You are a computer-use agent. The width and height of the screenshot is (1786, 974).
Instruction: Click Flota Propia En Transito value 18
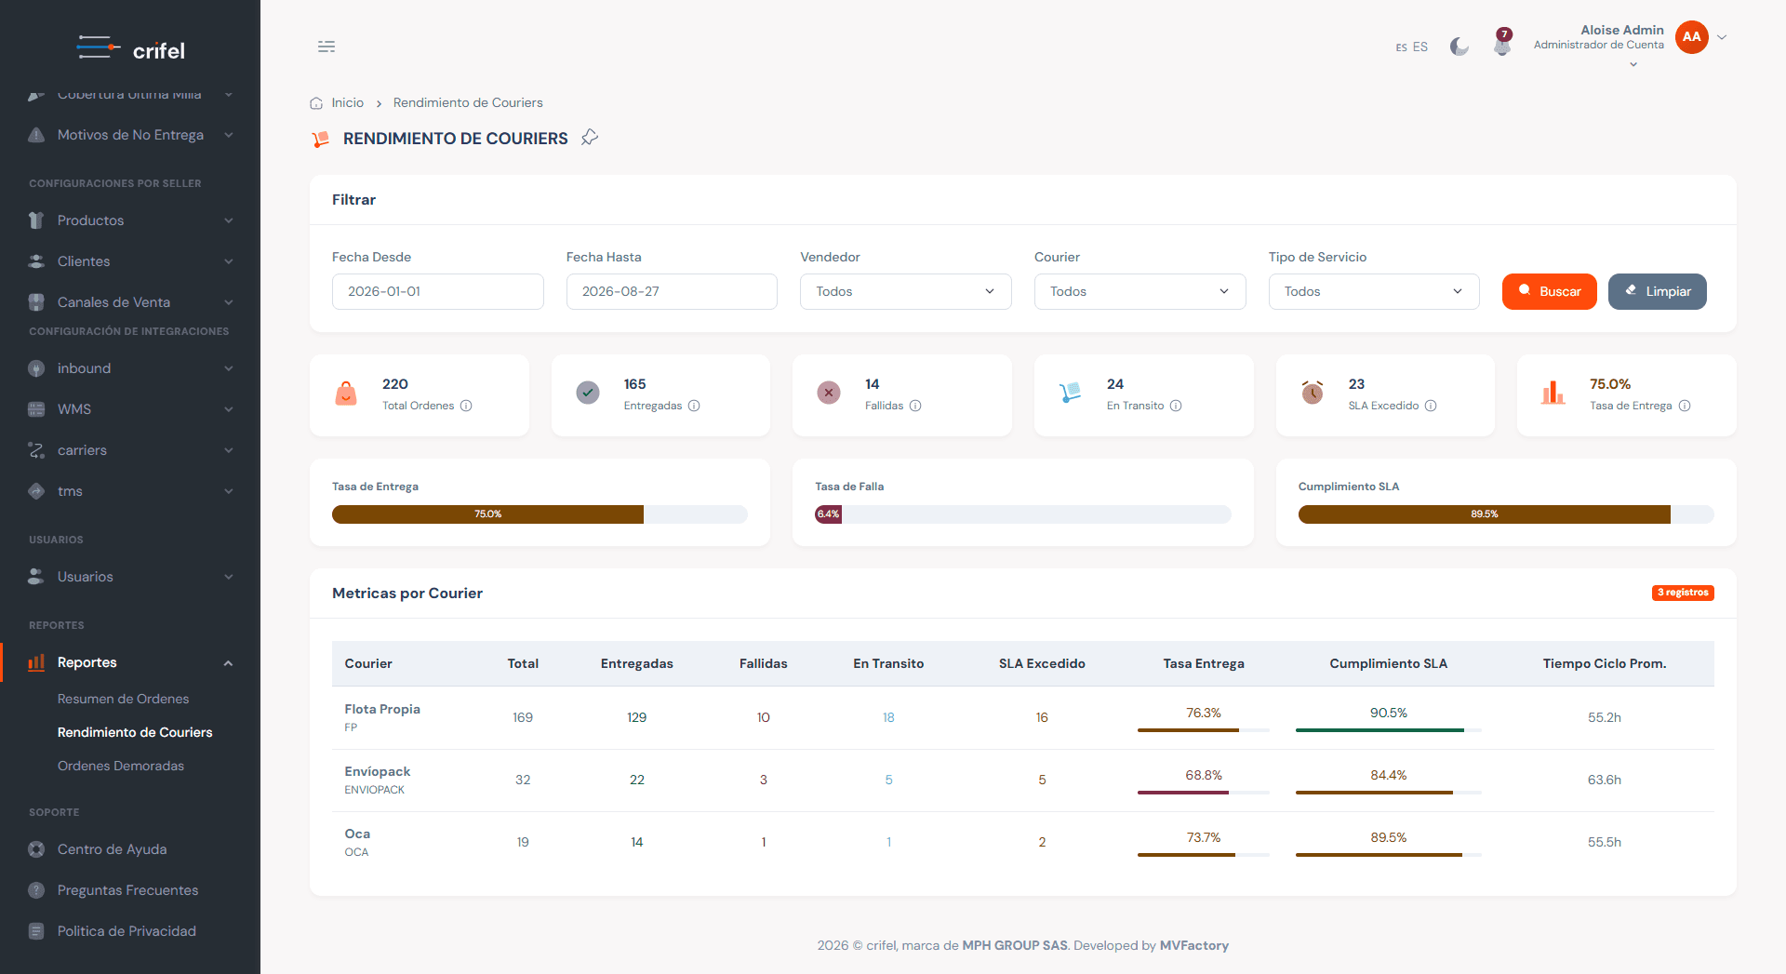coord(888,717)
